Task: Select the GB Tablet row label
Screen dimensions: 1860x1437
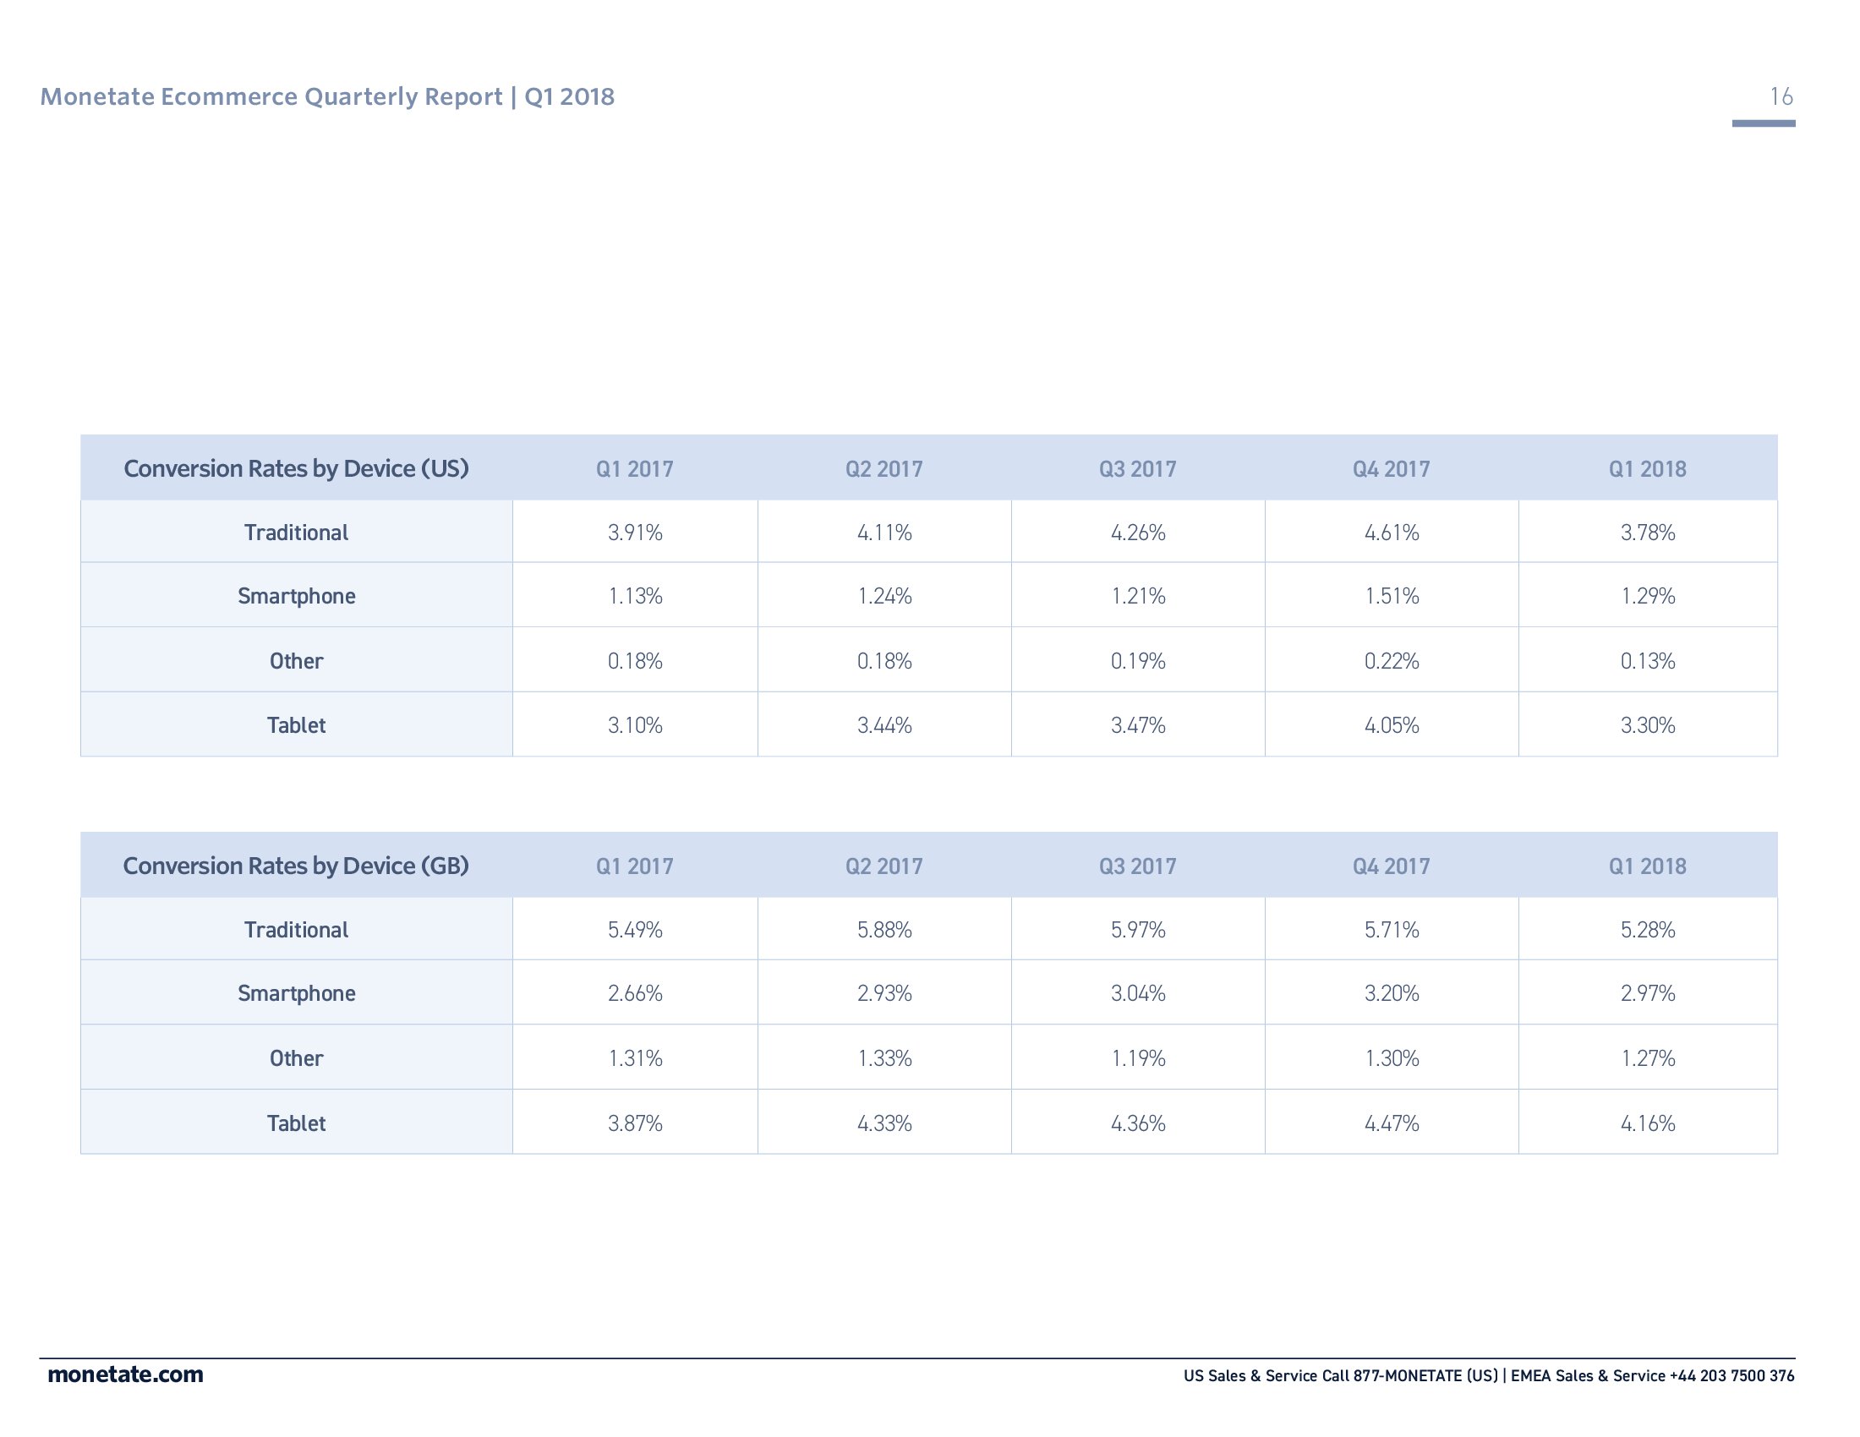Action: click(x=297, y=1123)
